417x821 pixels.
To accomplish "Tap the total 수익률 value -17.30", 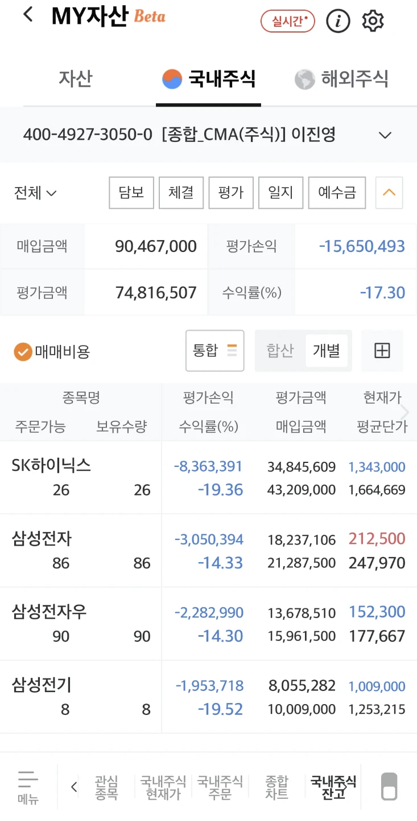I will coord(383,293).
